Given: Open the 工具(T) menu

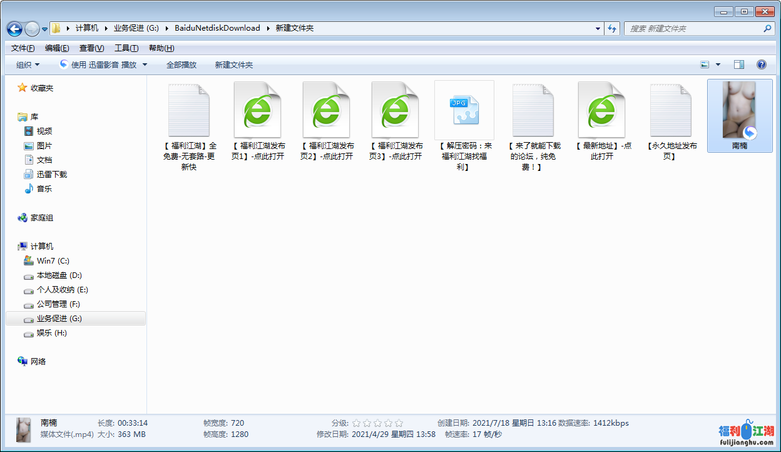Looking at the screenshot, I should pos(126,48).
